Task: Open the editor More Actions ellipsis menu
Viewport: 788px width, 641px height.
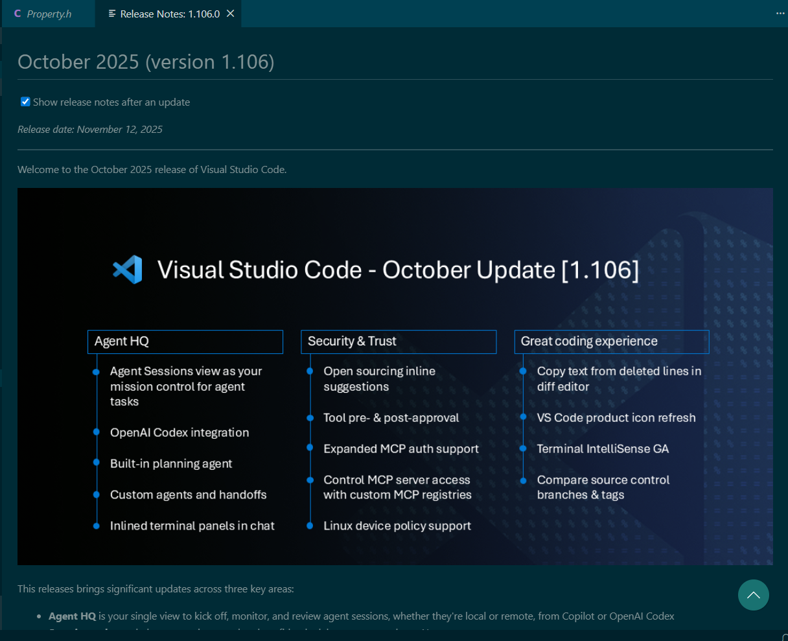Action: pyautogui.click(x=780, y=14)
